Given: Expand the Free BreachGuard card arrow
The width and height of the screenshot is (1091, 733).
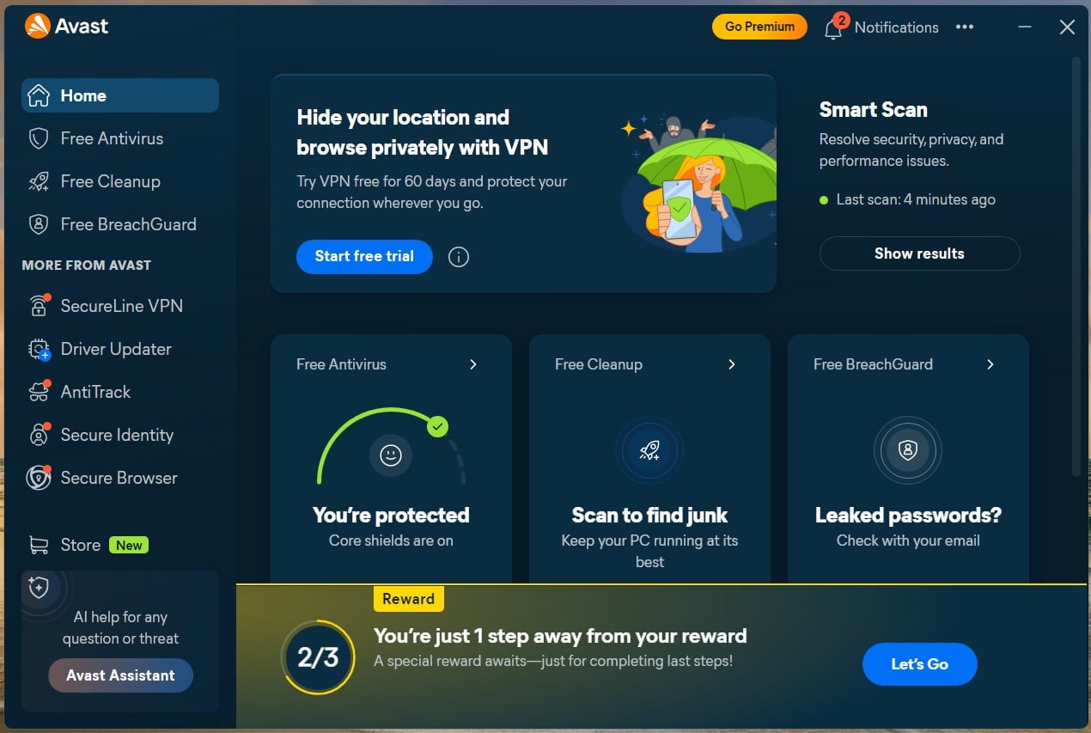Looking at the screenshot, I should 990,364.
